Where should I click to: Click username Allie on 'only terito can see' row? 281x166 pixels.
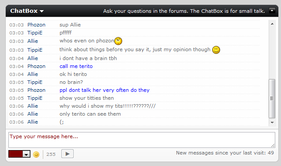pos(33,114)
